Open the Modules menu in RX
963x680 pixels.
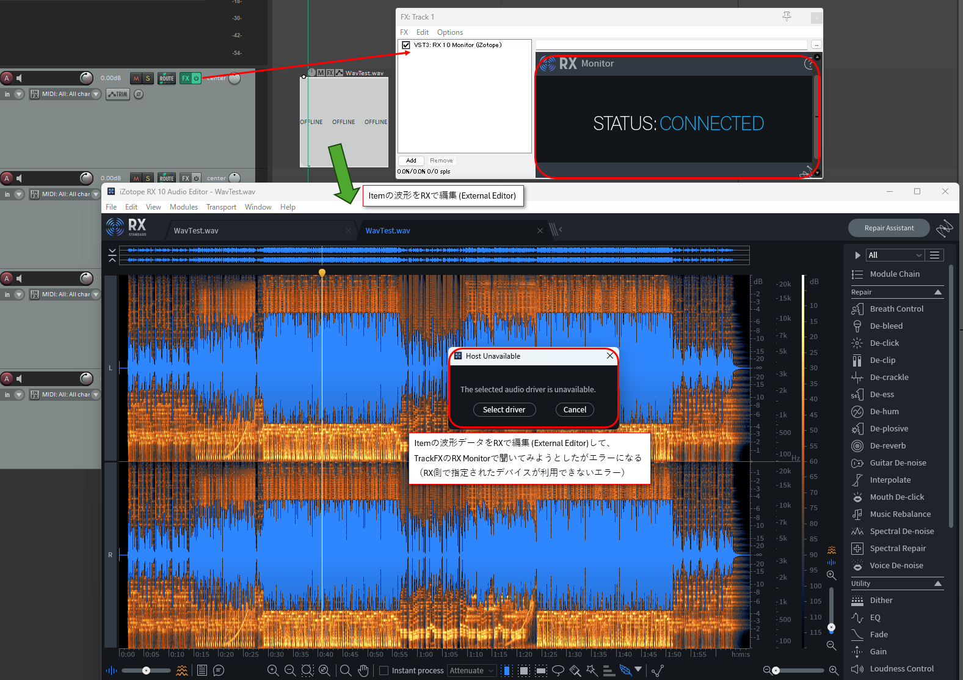click(183, 207)
